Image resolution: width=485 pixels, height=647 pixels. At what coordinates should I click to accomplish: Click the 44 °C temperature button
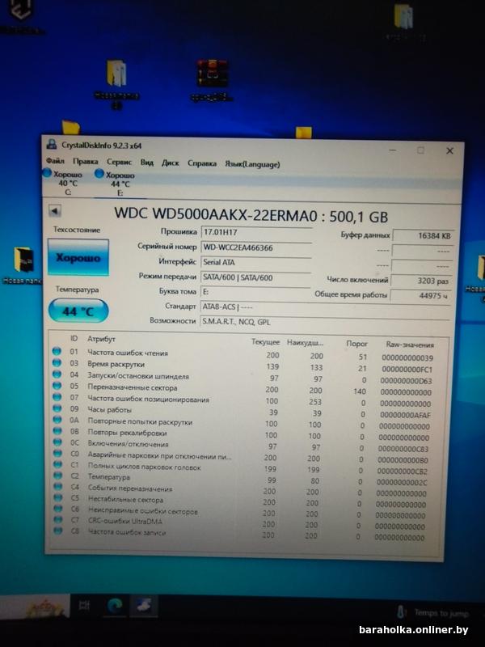[78, 311]
